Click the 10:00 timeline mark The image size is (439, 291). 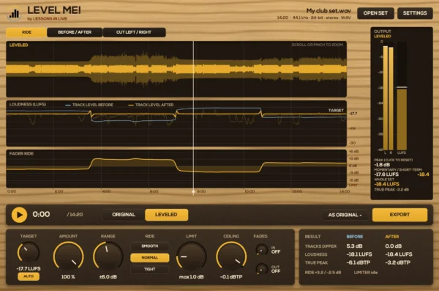(x=249, y=191)
